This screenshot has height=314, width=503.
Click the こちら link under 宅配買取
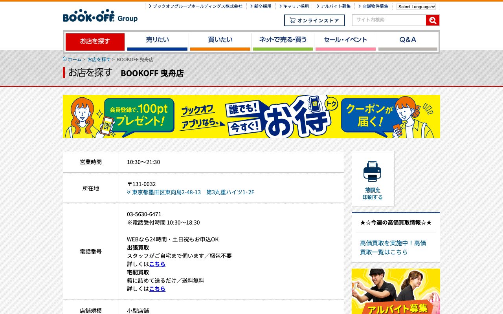coord(157,288)
